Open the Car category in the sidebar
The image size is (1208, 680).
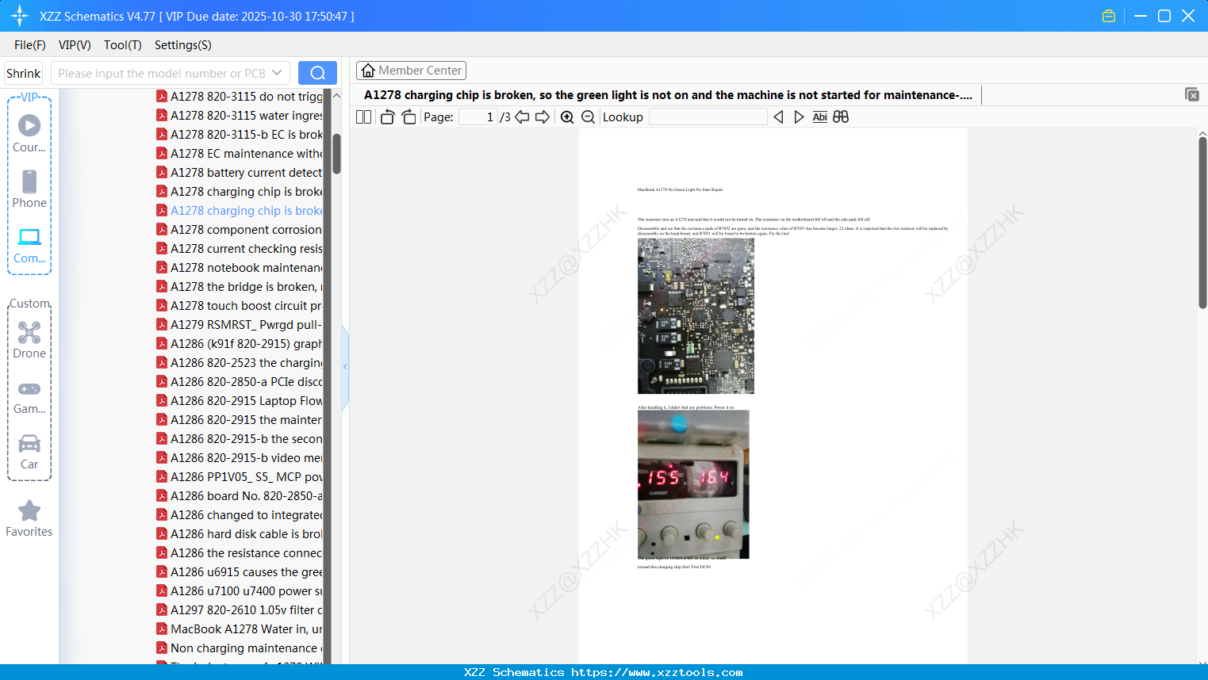pos(29,453)
